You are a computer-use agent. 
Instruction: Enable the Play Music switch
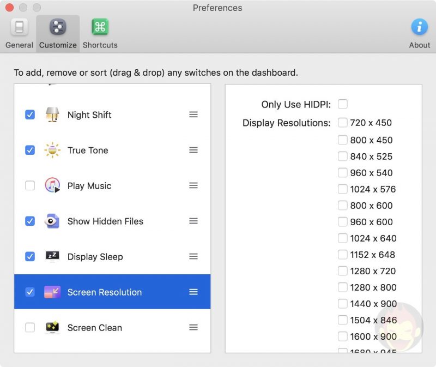coord(30,185)
